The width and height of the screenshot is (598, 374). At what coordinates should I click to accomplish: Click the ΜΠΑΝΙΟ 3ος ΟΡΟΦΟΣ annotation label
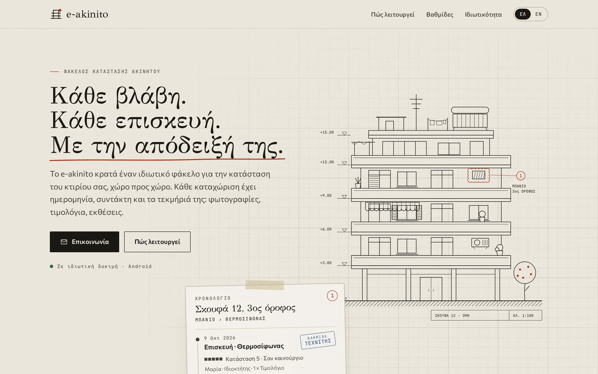[524, 188]
